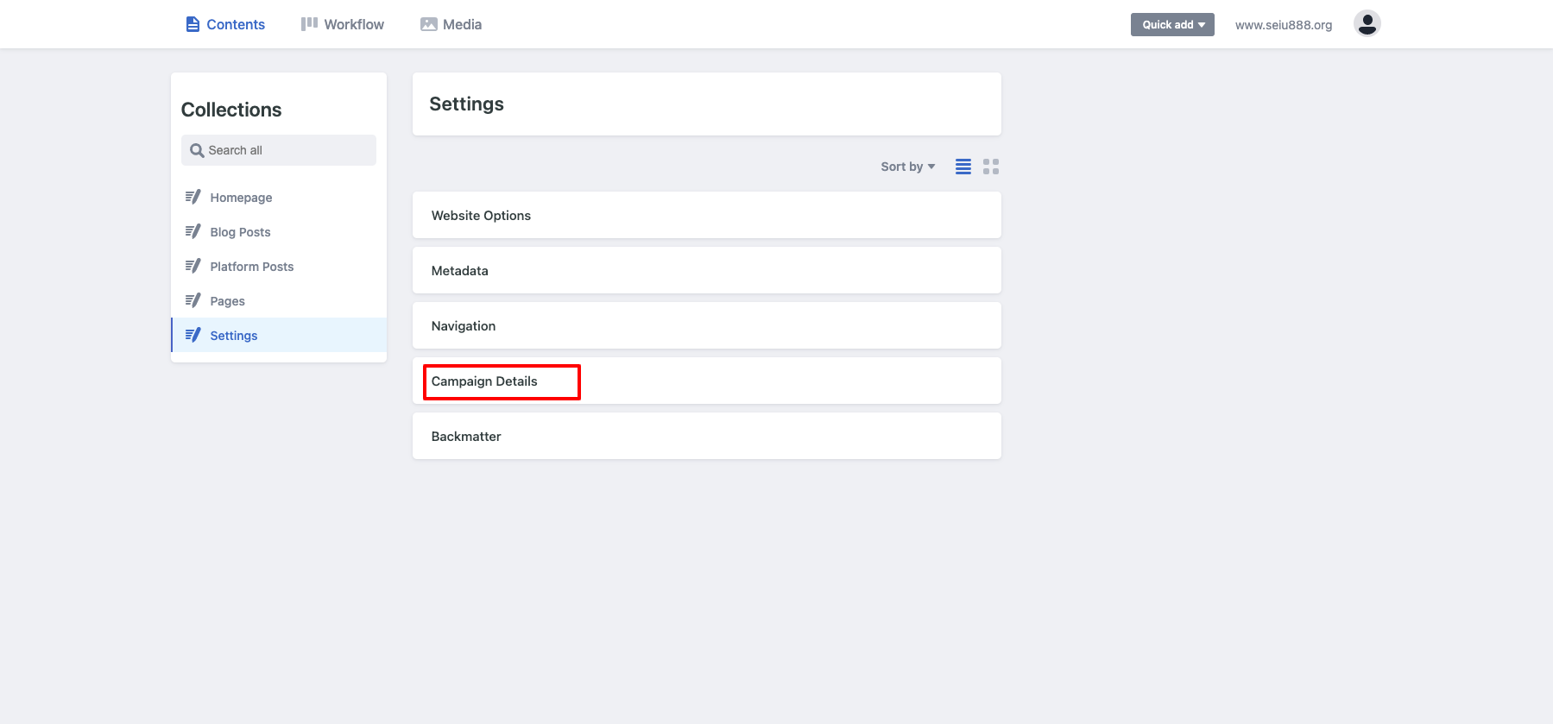Open the Backmatter entry
1553x724 pixels.
[x=707, y=436]
